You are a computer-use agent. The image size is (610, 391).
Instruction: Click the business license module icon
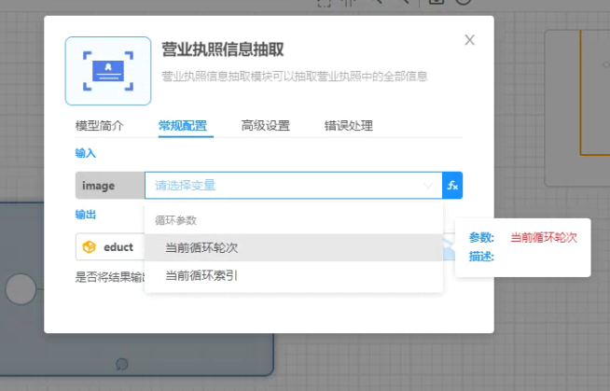click(x=108, y=71)
